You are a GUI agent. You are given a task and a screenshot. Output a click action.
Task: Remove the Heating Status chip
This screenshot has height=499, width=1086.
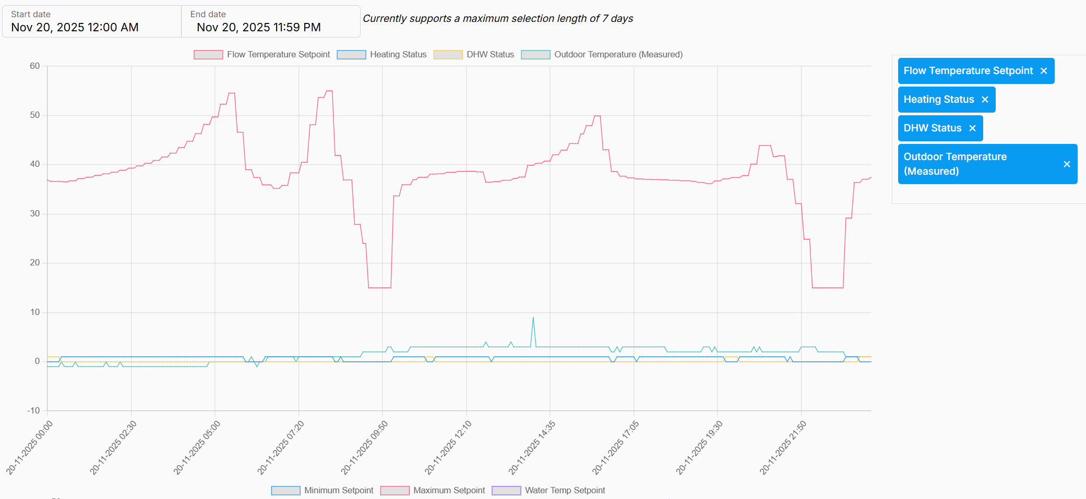(985, 100)
